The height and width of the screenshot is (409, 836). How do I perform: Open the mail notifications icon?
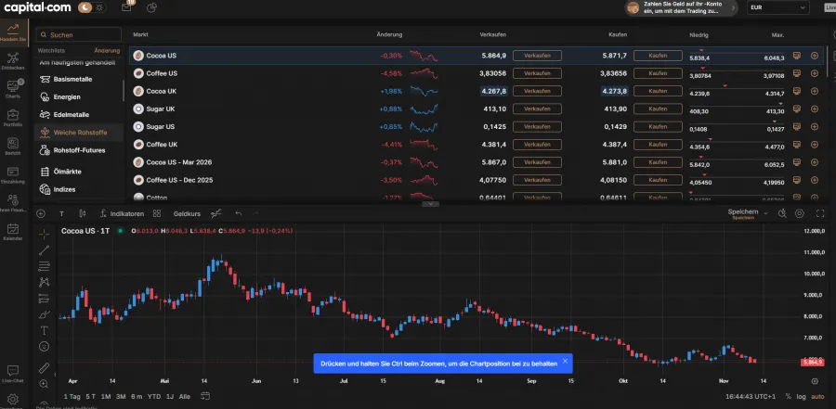[x=126, y=7]
